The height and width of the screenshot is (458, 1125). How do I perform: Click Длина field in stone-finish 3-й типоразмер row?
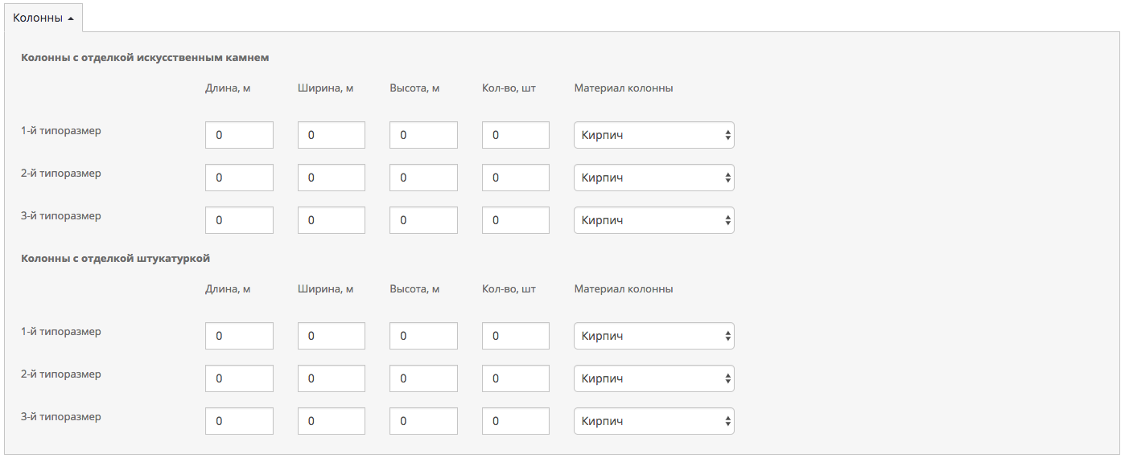coord(239,220)
